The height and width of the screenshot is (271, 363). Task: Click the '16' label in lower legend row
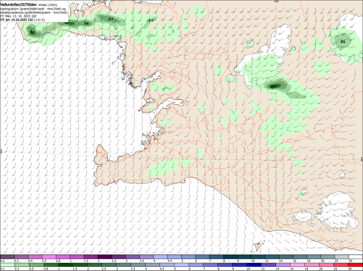tap(292, 269)
